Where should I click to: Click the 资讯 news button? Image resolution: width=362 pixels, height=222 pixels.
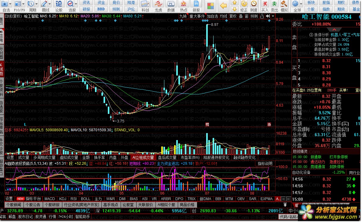click(x=86, y=2)
